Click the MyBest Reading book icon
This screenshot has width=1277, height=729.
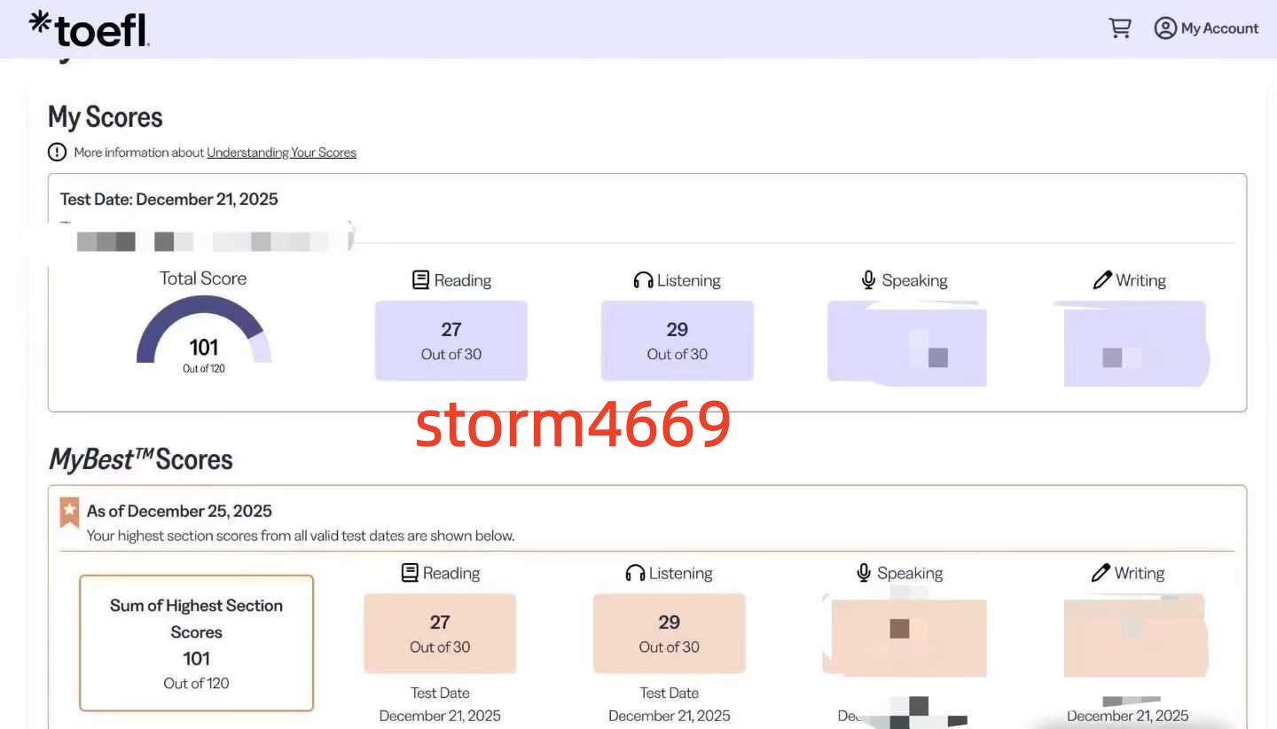[x=410, y=573]
